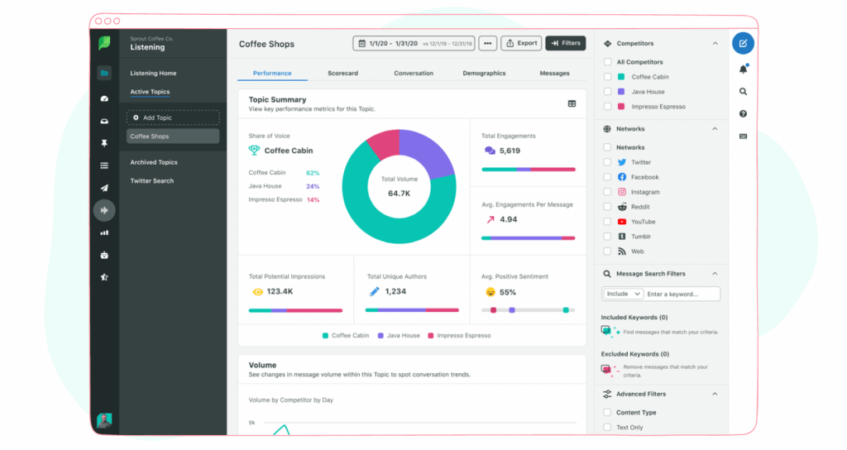Check the YouTube network checkbox
Viewport: 847px width, 450px height.
pyautogui.click(x=607, y=222)
